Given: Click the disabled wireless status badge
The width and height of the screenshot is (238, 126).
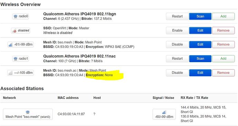Looking at the screenshot, I should click(x=21, y=31).
